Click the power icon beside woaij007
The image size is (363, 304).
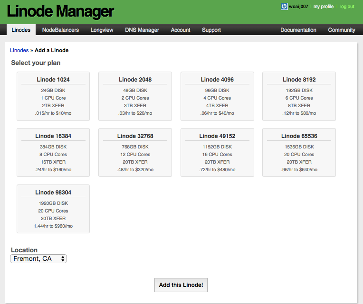[284, 6]
